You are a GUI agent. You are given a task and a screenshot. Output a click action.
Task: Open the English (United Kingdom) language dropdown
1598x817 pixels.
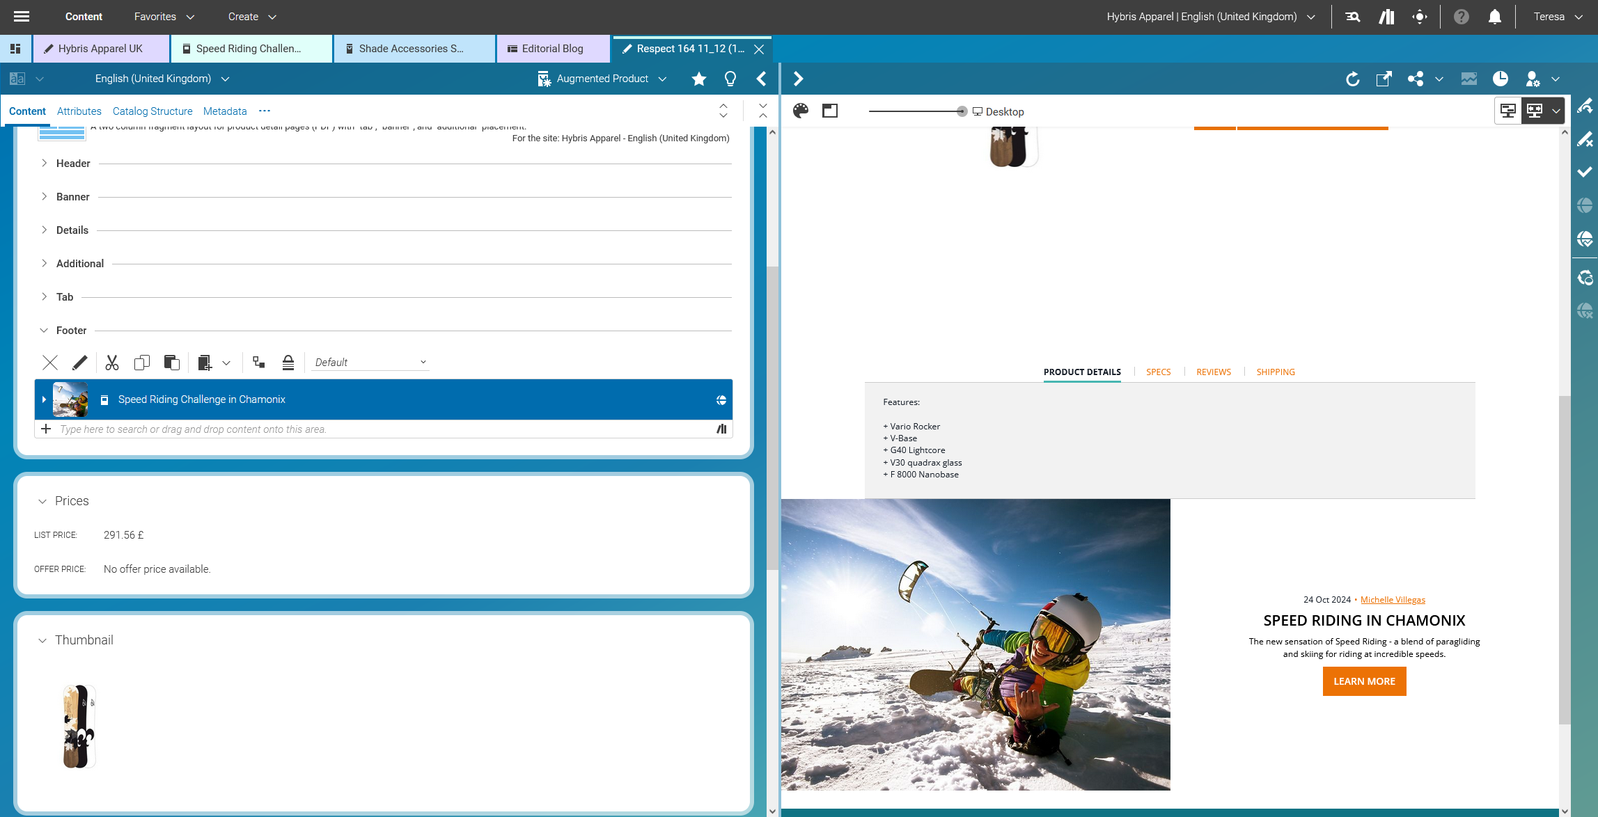click(162, 79)
